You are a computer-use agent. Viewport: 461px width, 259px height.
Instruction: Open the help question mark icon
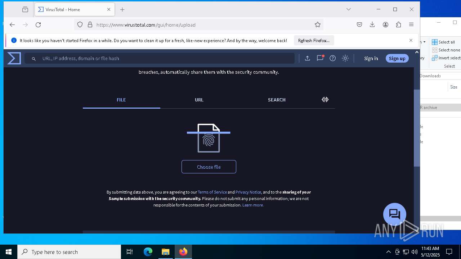tap(333, 58)
